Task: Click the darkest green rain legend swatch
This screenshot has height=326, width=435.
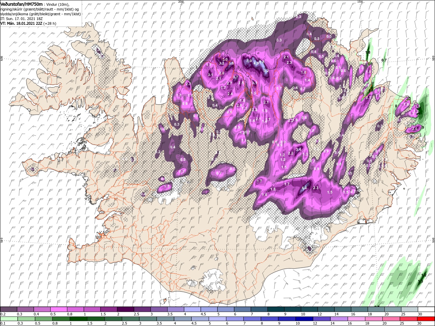Action: (x=79, y=319)
